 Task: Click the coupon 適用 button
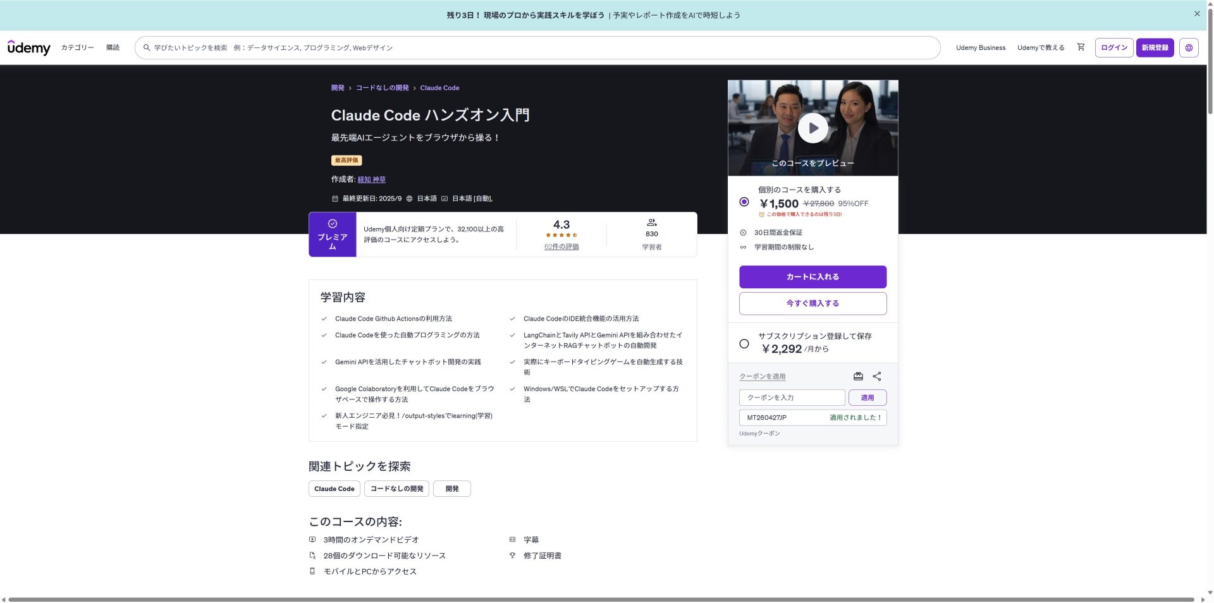point(868,398)
